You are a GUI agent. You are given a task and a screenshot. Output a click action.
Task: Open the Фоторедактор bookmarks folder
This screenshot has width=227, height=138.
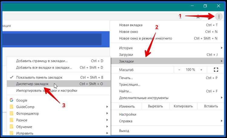[59, 114]
